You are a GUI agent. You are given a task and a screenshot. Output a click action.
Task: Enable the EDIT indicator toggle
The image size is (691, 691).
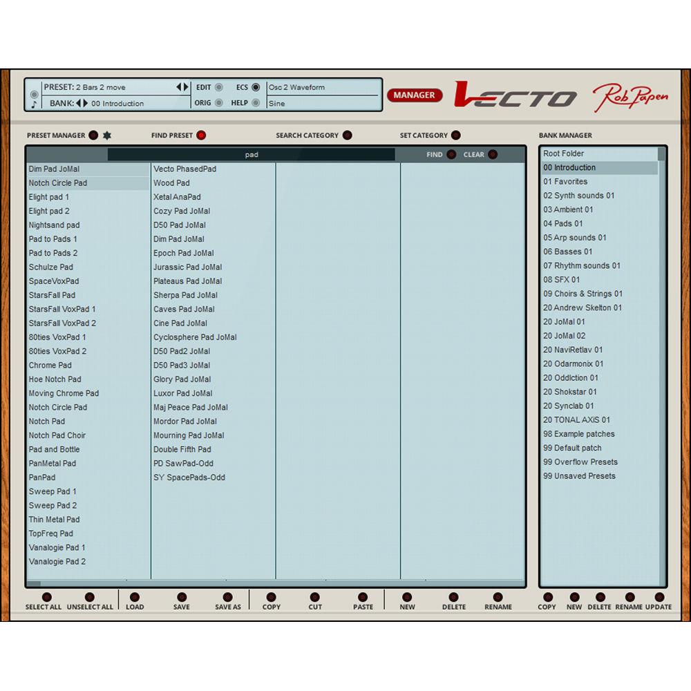point(219,88)
